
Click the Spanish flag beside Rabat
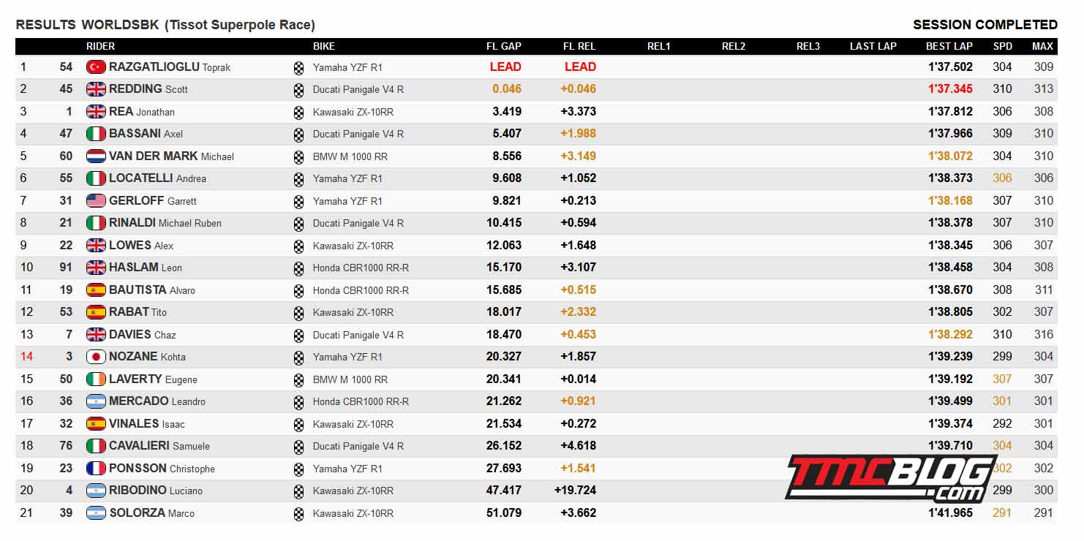[x=96, y=312]
